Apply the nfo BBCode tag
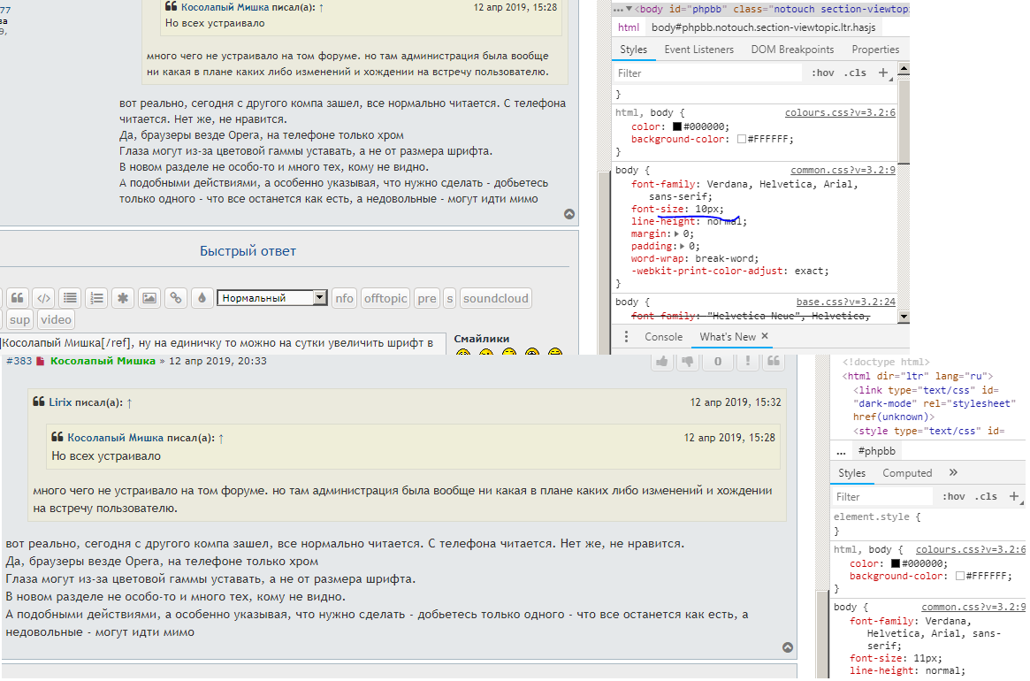Image resolution: width=1030 pixels, height=681 pixels. 344,298
